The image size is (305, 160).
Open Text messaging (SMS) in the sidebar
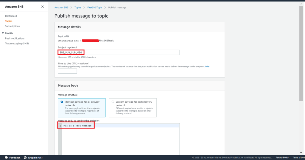pyautogui.click(x=17, y=43)
